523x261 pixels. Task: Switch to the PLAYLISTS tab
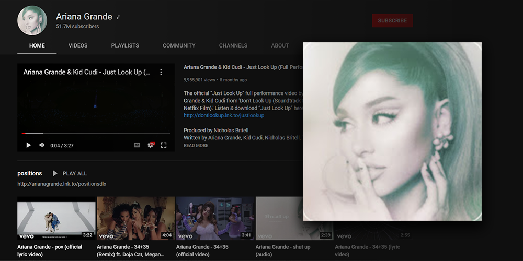(x=125, y=45)
